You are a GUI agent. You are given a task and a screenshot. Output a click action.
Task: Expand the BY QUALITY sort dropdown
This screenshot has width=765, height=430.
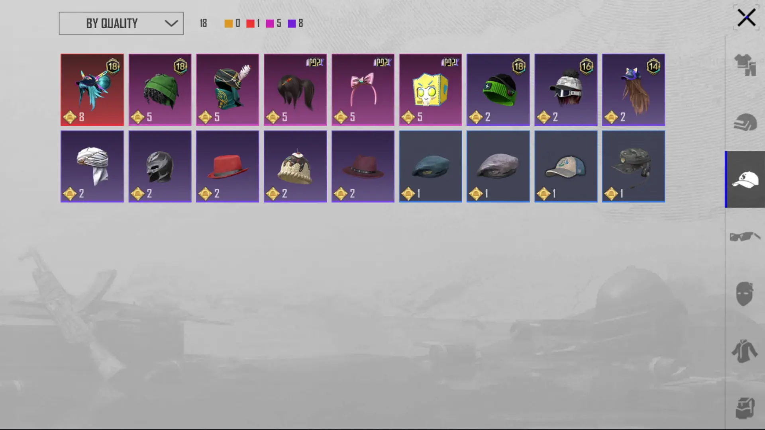click(121, 23)
